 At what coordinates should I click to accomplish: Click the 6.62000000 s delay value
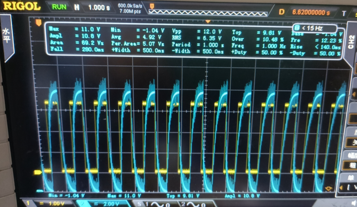(311, 12)
